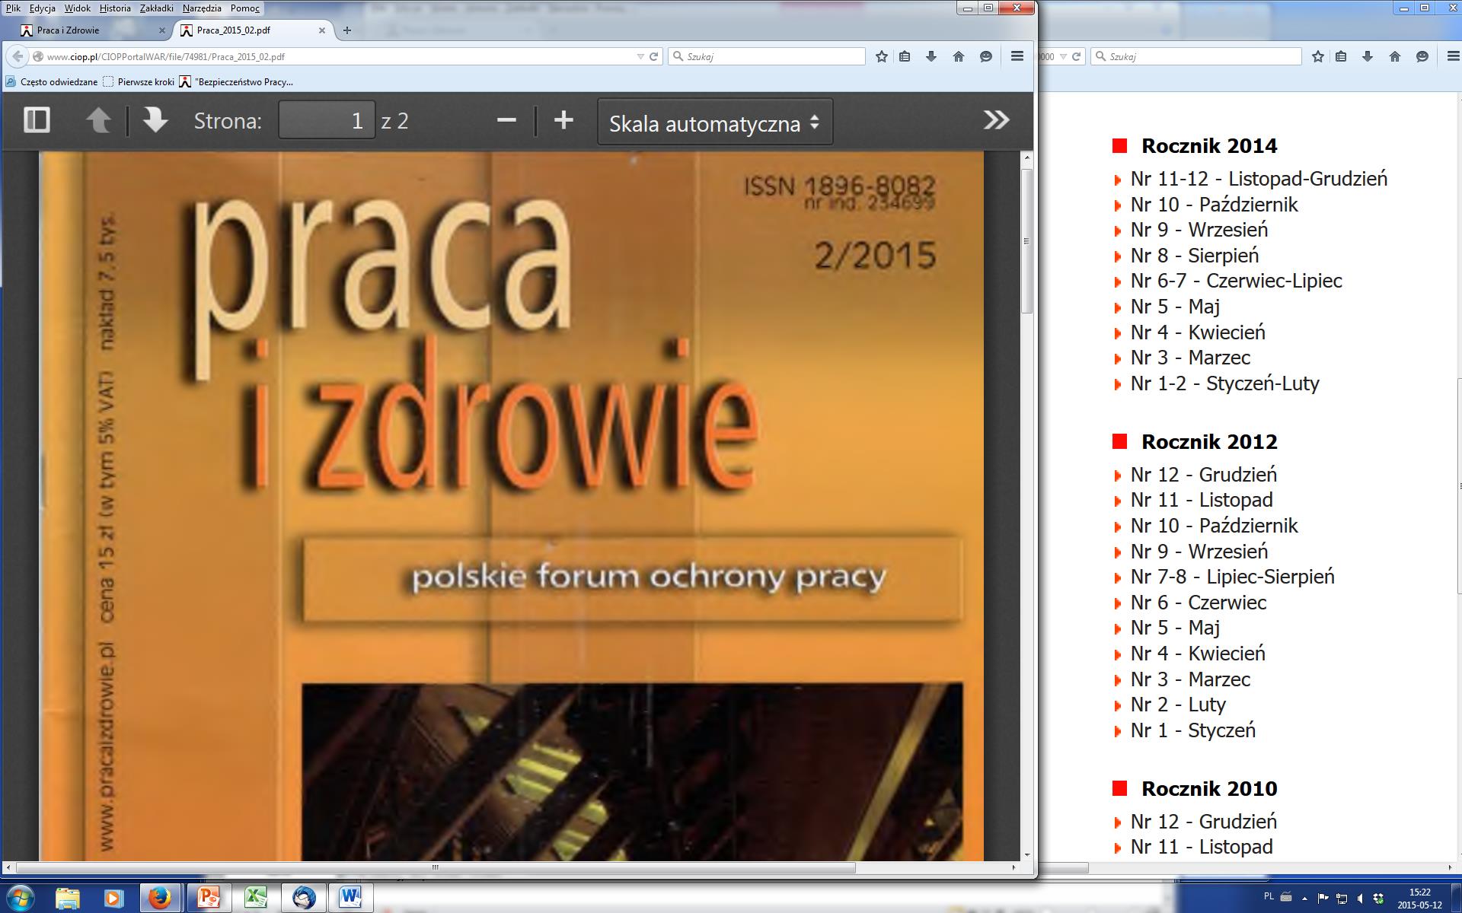This screenshot has height=913, width=1462.
Task: Open the URL history dropdown arrow
Action: click(640, 56)
